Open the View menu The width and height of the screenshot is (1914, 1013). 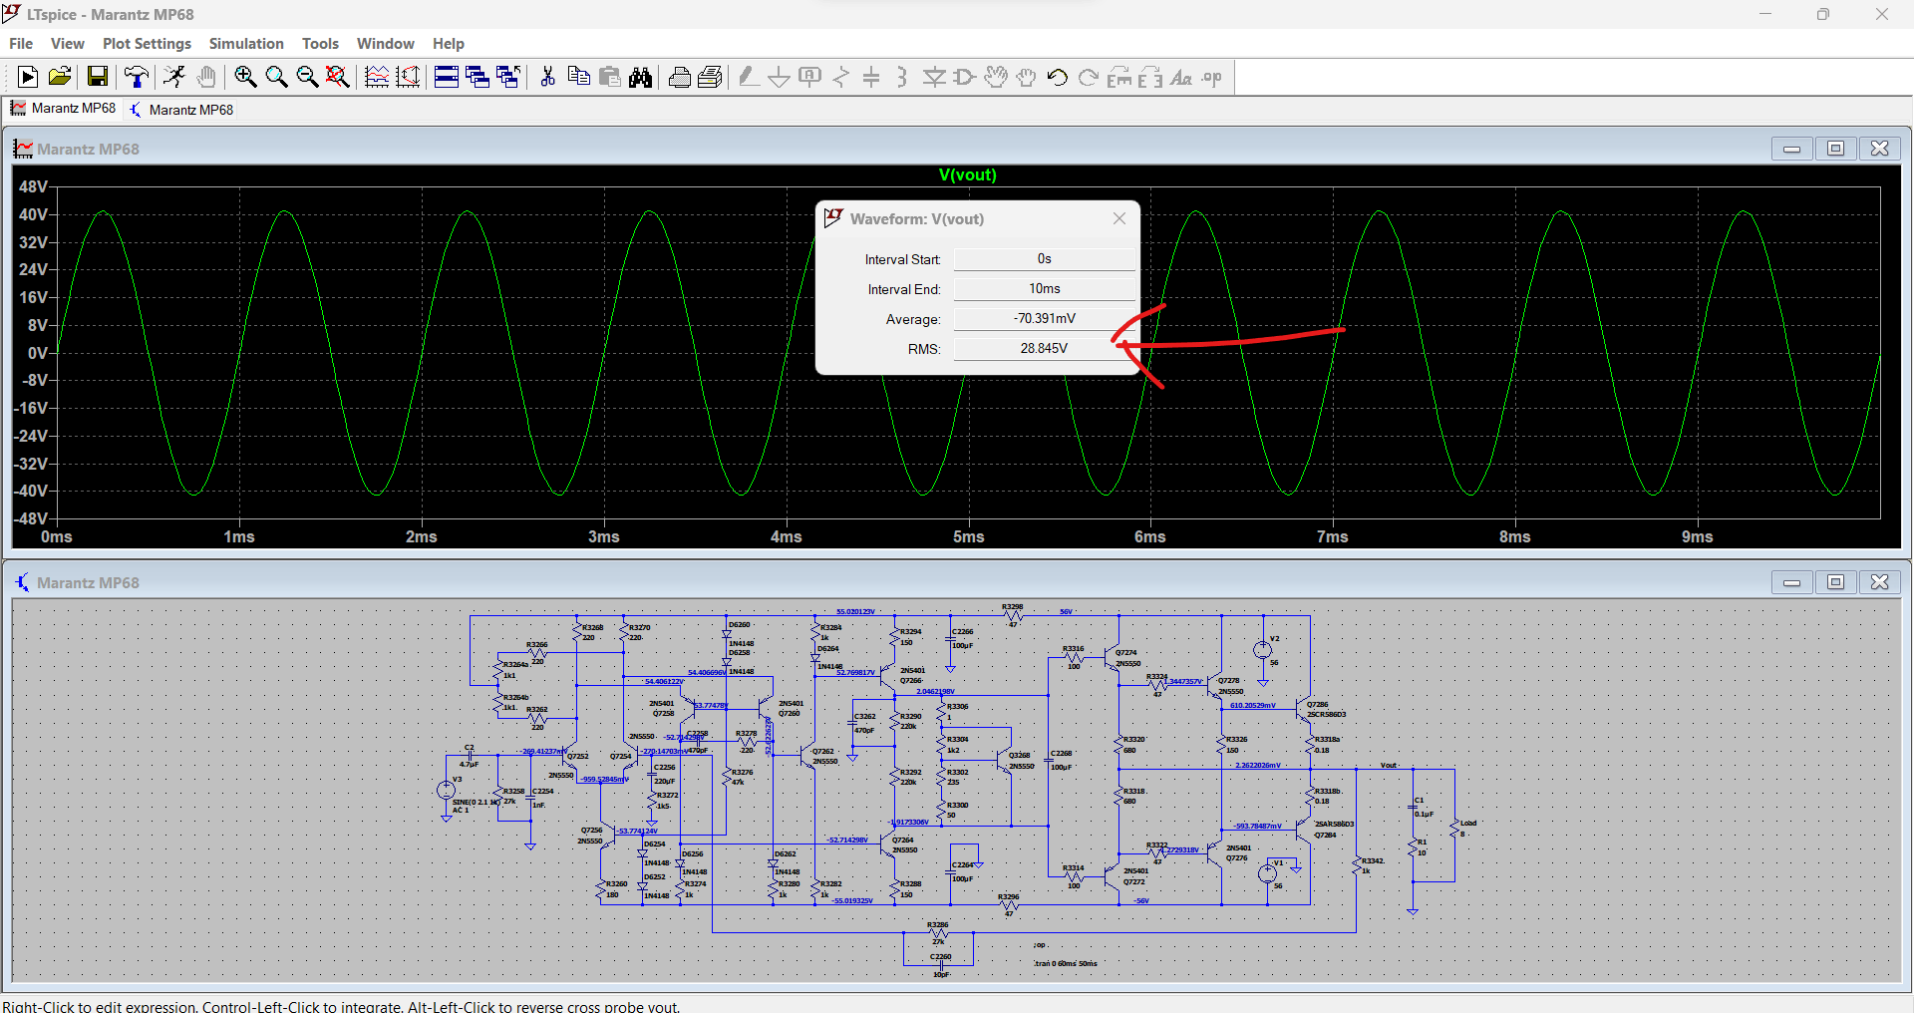pyautogui.click(x=68, y=44)
